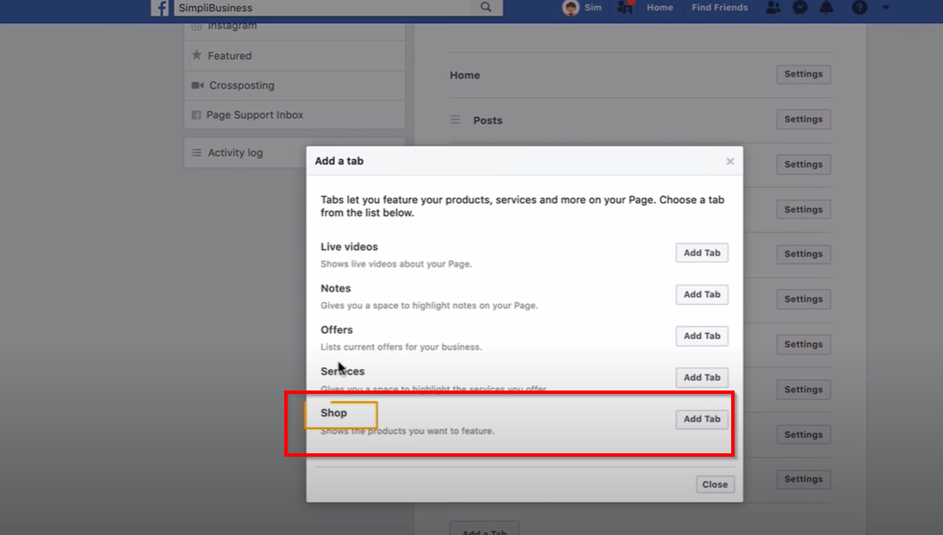This screenshot has width=943, height=535.
Task: Click Add Tab for Offers
Action: tap(702, 336)
